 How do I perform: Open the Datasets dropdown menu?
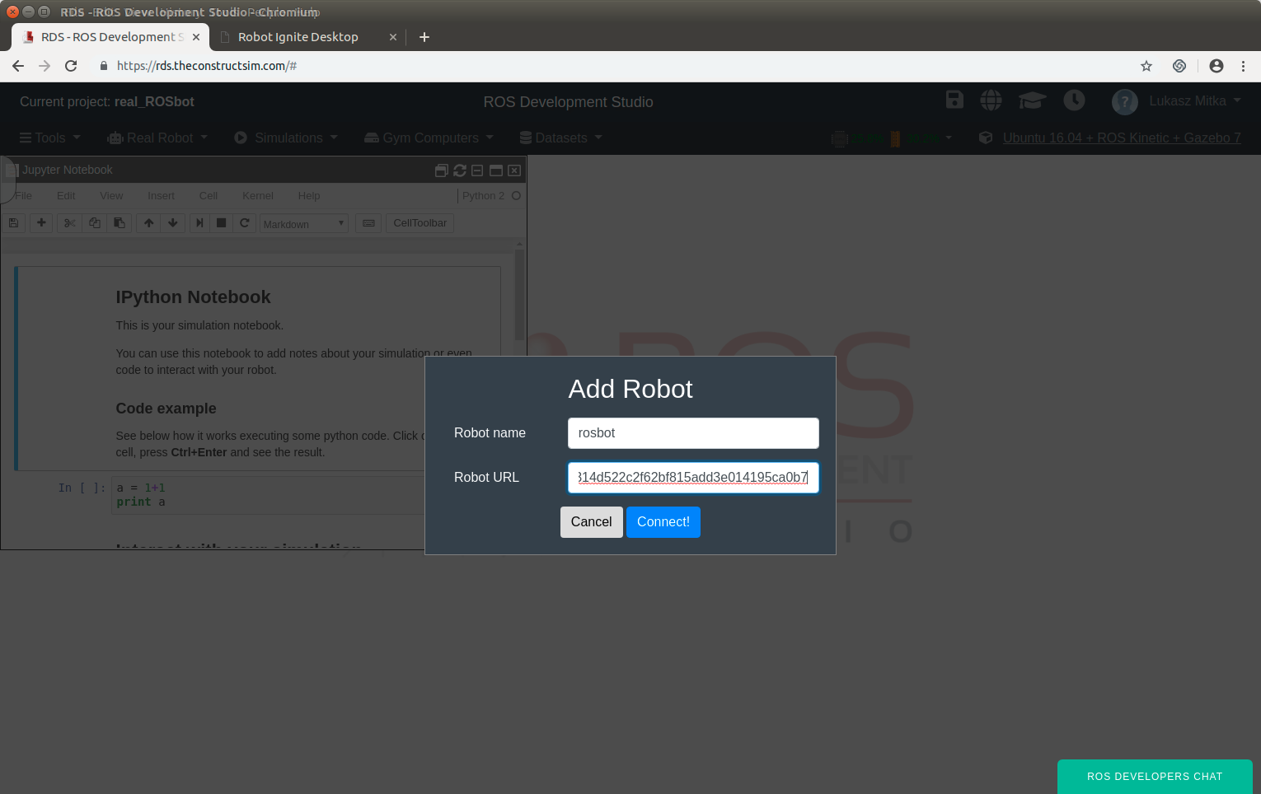561,138
